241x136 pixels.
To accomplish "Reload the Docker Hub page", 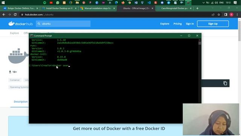I will [15, 14].
